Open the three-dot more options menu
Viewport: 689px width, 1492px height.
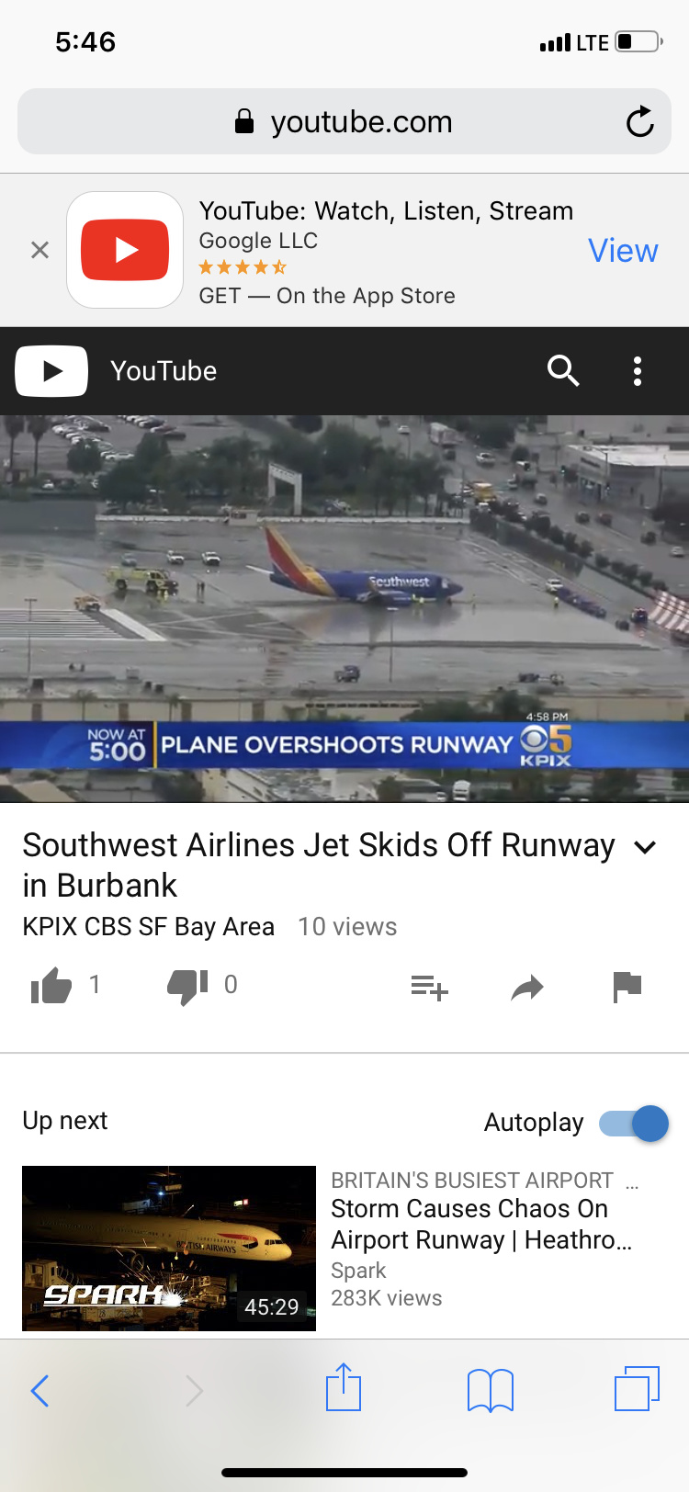pos(638,371)
